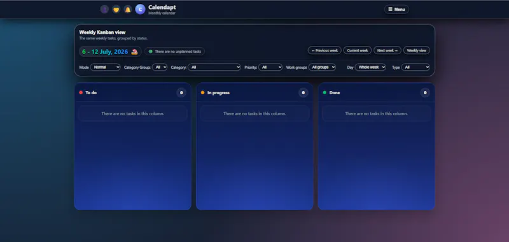509x242 pixels.
Task: Advance to the Next week
Action: click(x=387, y=50)
